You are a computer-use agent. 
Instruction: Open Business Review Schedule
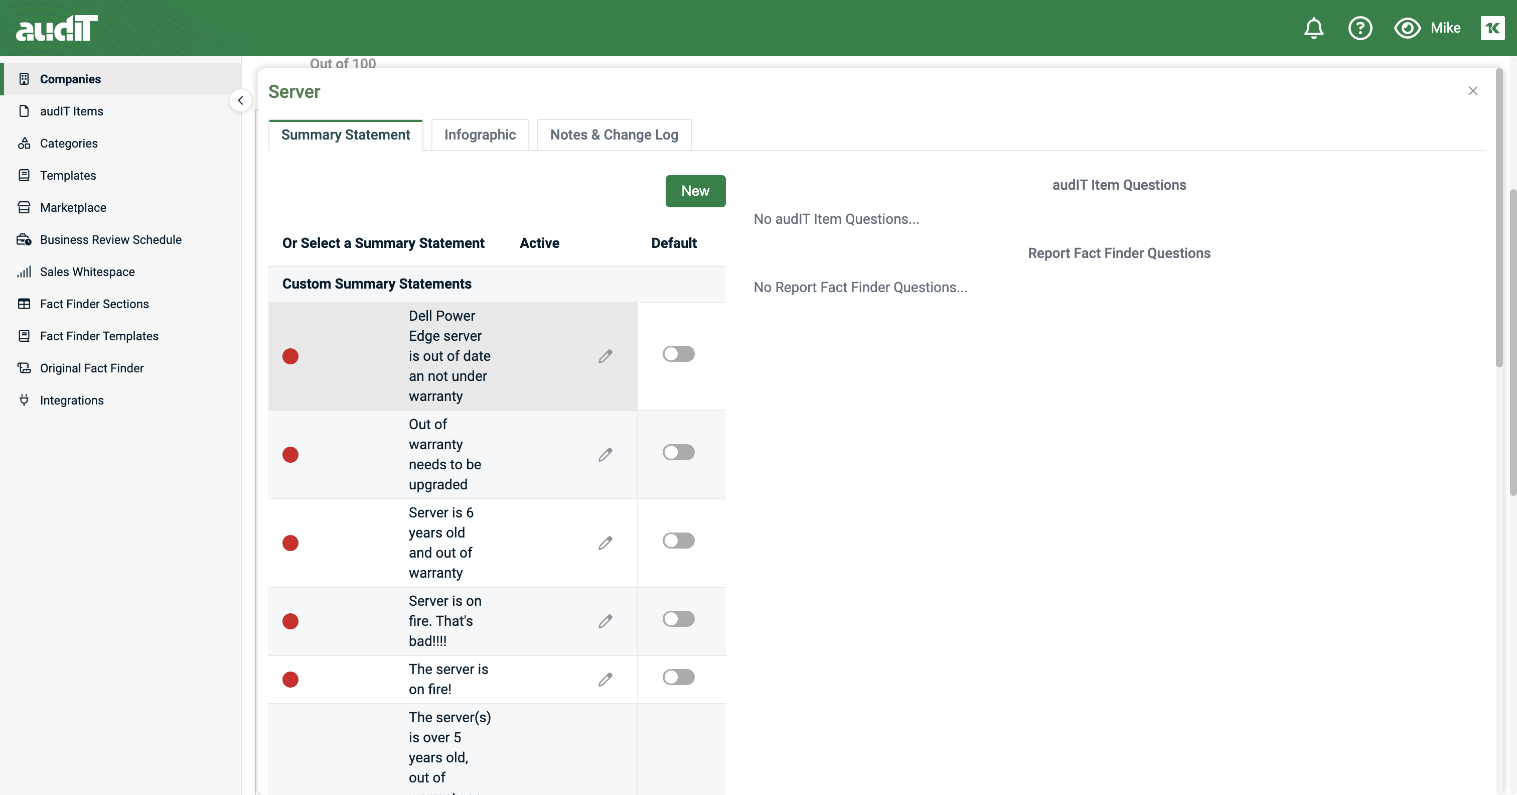[121, 239]
